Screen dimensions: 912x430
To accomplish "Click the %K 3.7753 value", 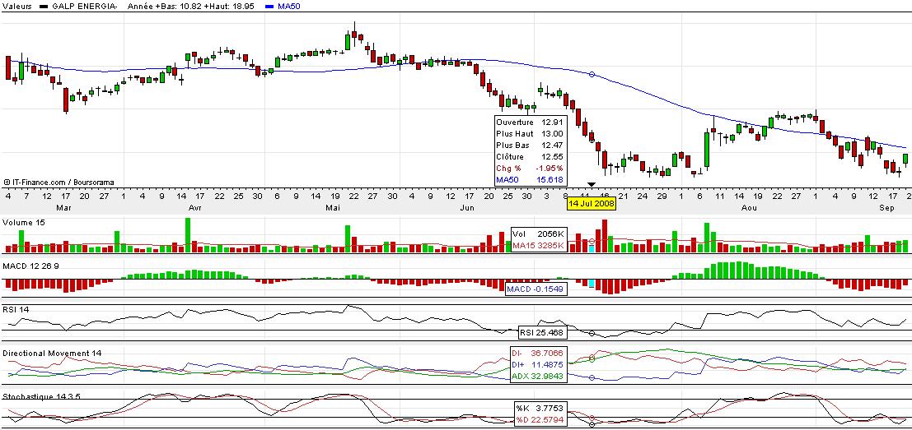I will (x=540, y=409).
